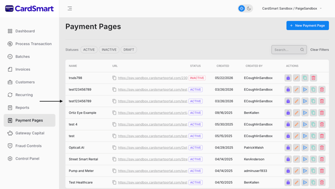Screen dimensions: 335x189
Task: Open the CardSmart Sandbox / PaigeSandbox account dropdown
Action: click(292, 8)
